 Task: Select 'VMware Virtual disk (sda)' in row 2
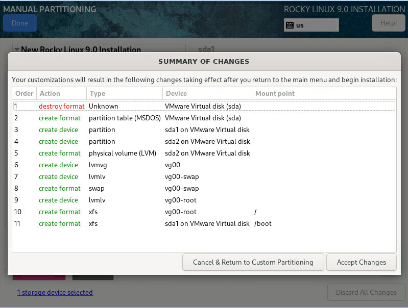click(x=203, y=118)
